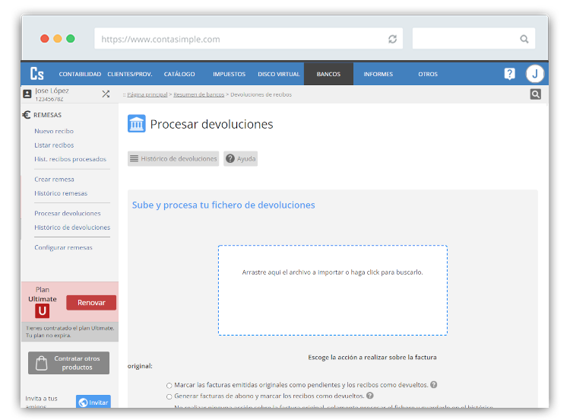Click the REMESAS section heading
This screenshot has height=420, width=570.
tap(48, 115)
